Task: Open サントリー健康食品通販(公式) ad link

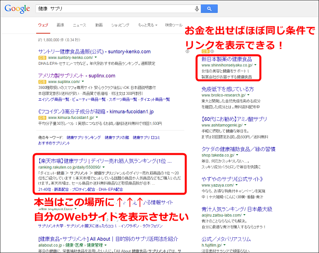Action: point(94,52)
